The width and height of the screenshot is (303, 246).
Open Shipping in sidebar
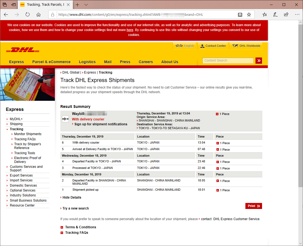(16, 124)
